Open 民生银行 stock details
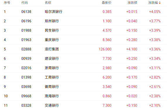Screen dimensions: 167x109 [52, 30]
